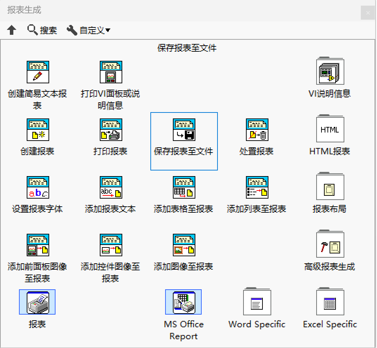Select the 添加报表文本 VI
The image size is (377, 348).
(x=111, y=187)
